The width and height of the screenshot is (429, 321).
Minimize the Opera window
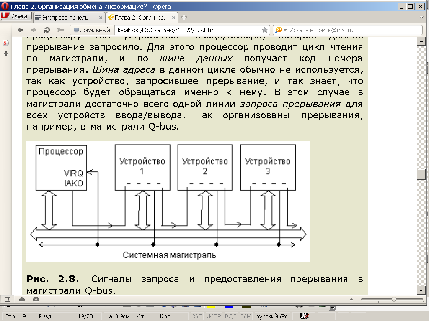(401, 6)
